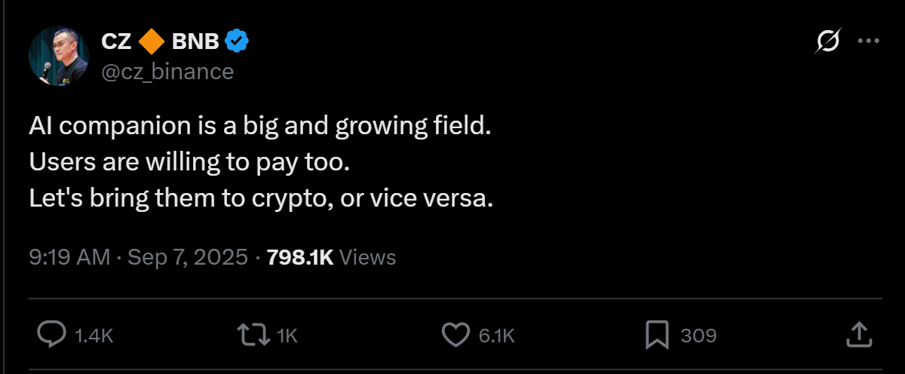Screen dimensions: 905x374
Task: Open CZ's profile picture
Action: tap(59, 57)
